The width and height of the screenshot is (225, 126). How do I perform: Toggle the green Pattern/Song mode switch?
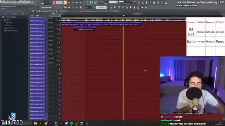[43, 3]
